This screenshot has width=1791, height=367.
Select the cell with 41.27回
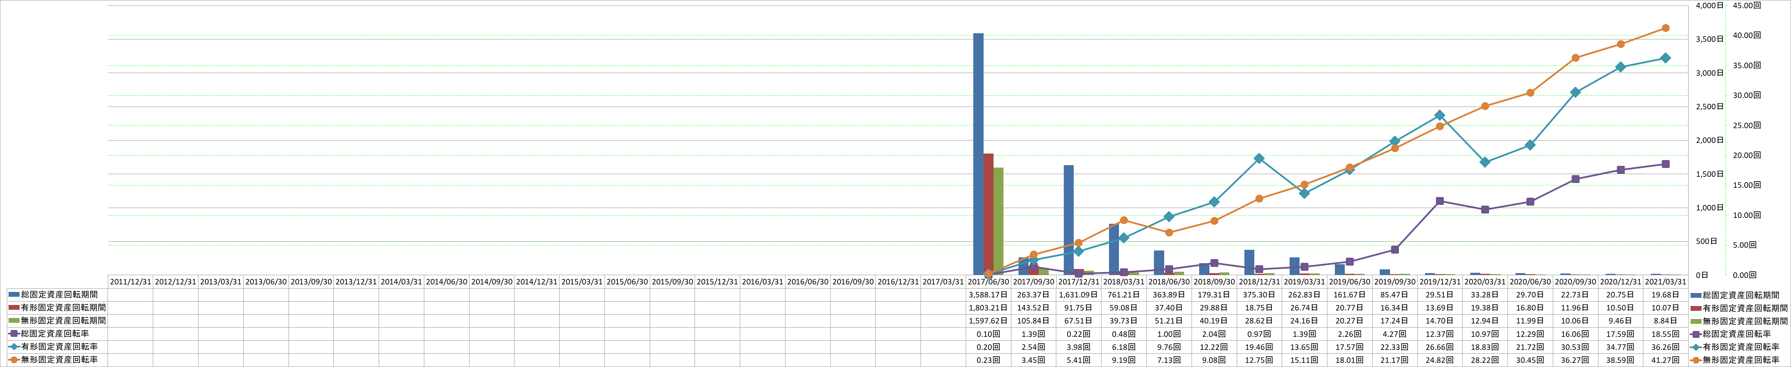click(x=1666, y=359)
